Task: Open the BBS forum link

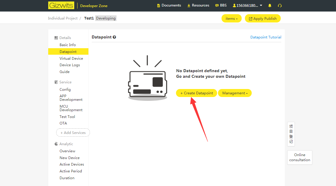Action: [221, 6]
